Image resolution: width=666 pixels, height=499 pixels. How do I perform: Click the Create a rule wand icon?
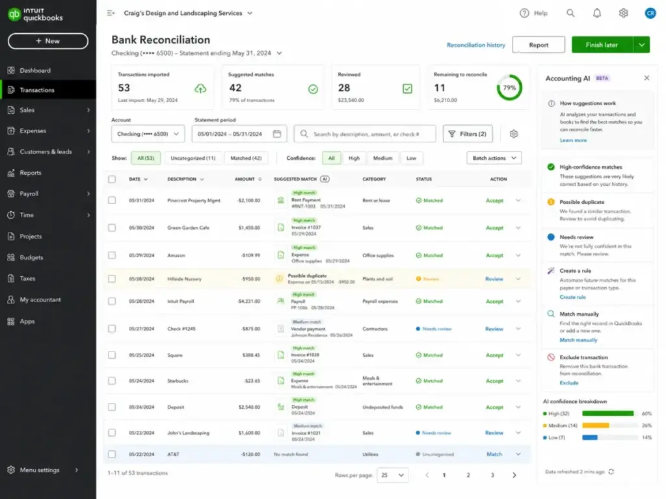(551, 271)
